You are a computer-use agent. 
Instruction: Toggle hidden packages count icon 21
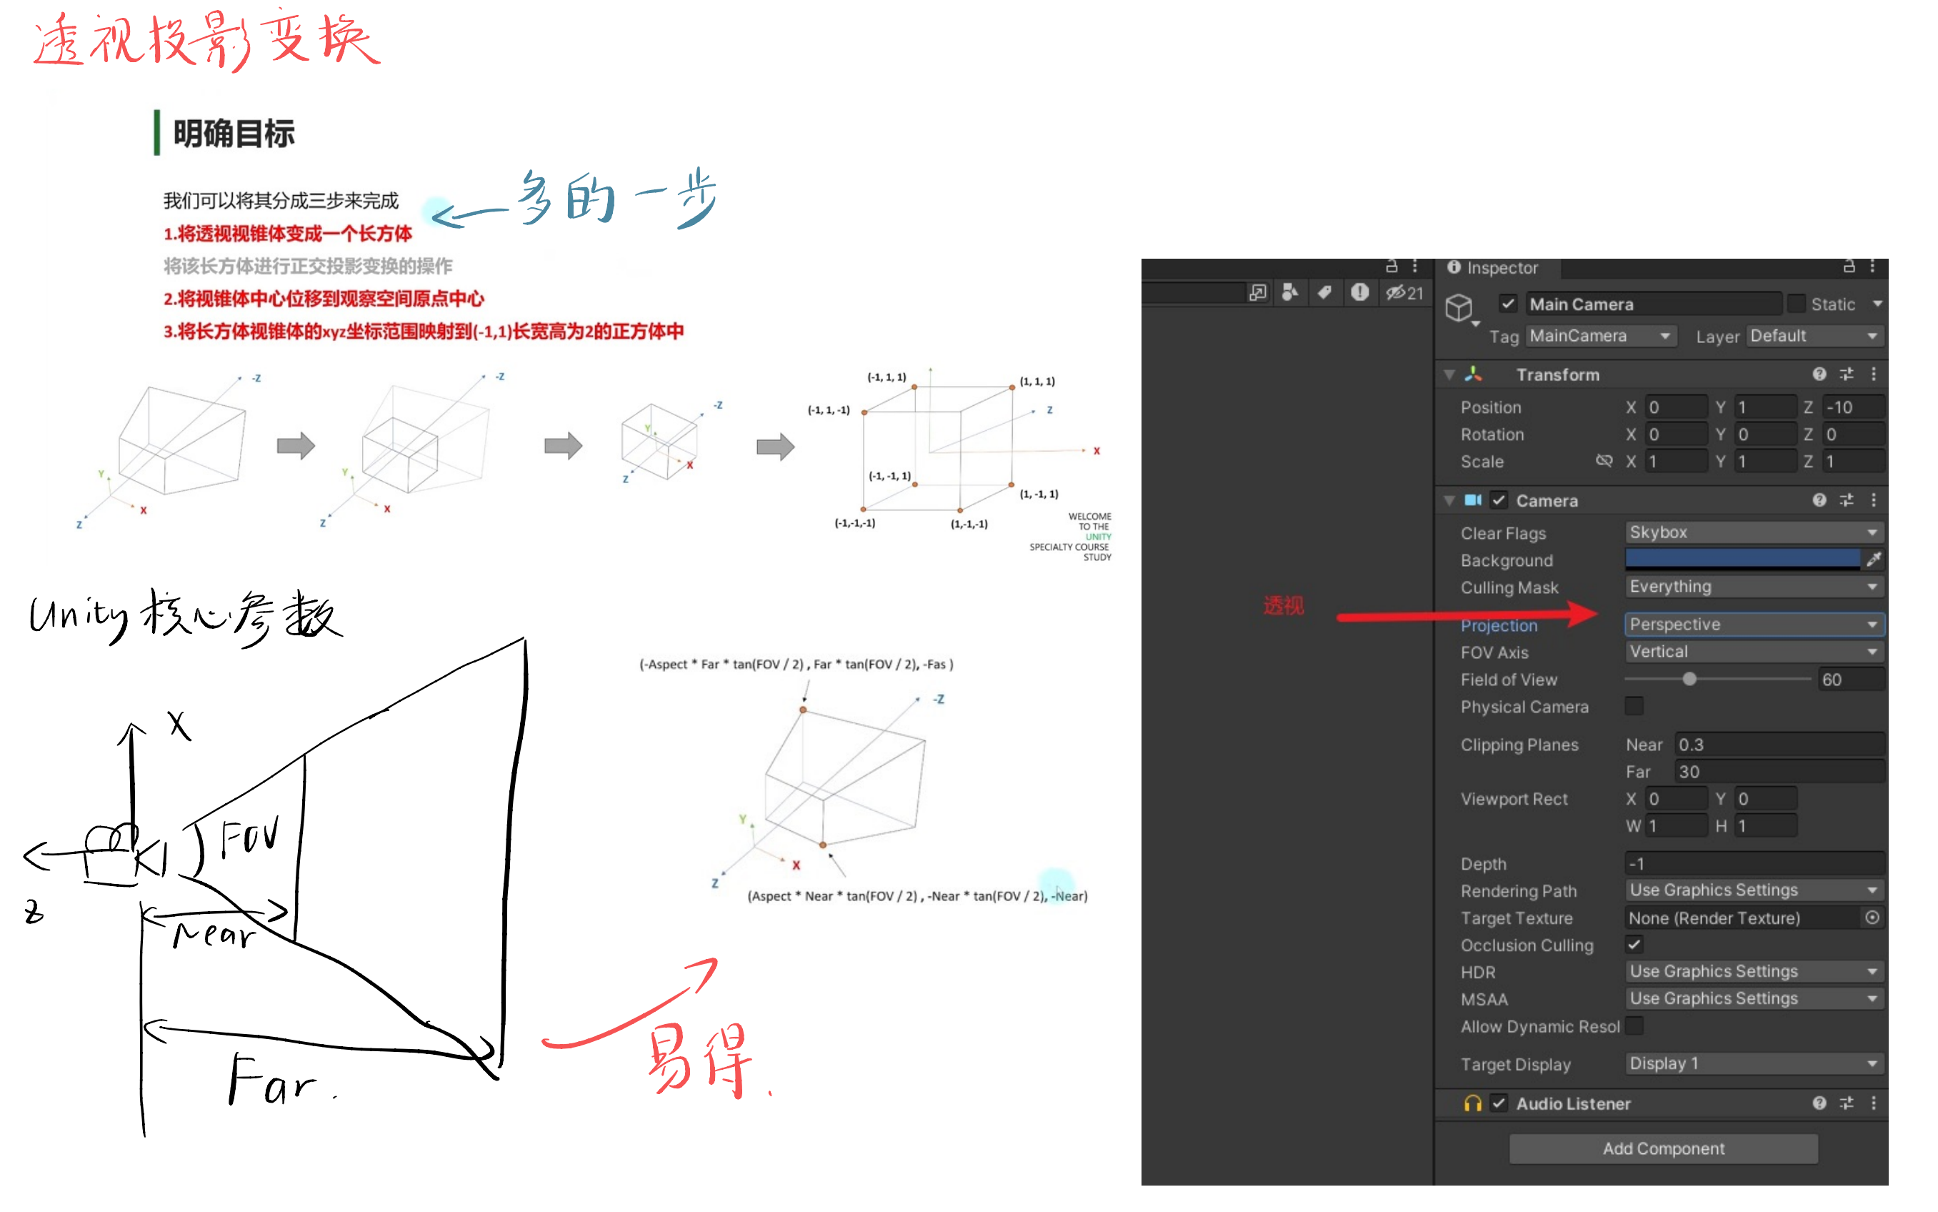[1404, 294]
